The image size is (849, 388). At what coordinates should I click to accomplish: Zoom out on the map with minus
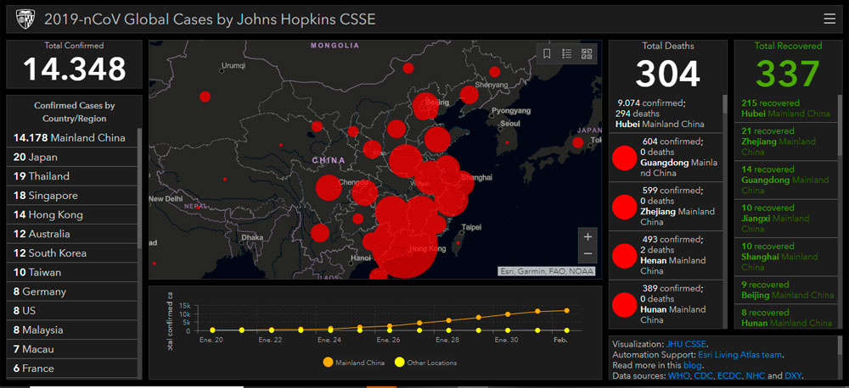tap(588, 254)
